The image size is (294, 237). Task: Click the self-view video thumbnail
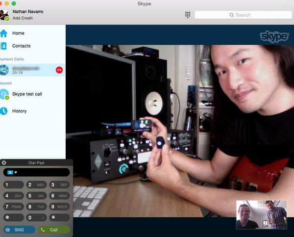point(261,215)
